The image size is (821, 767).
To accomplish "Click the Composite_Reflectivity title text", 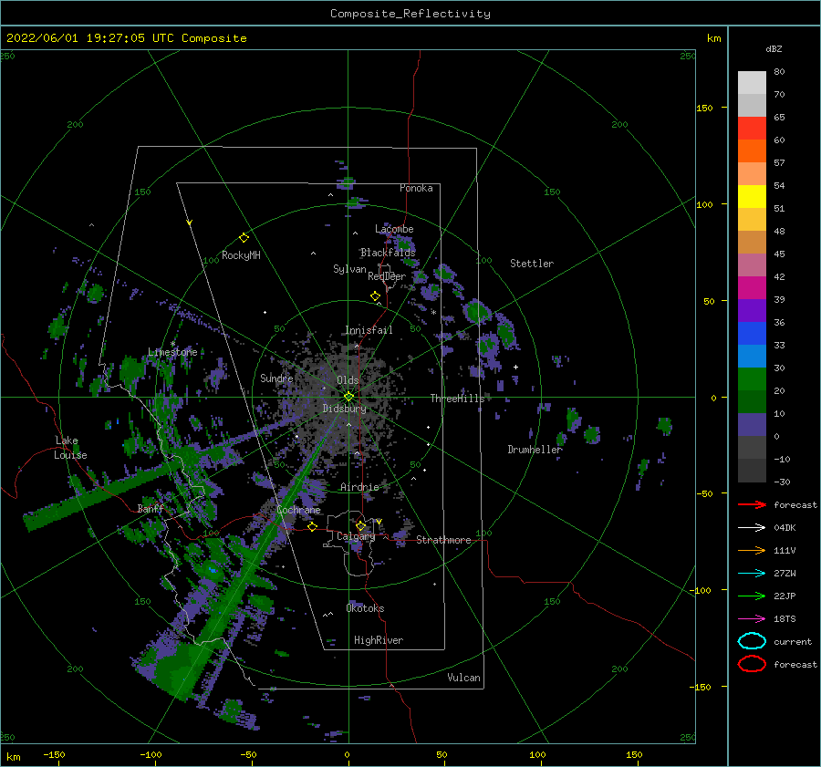I will pos(410,14).
